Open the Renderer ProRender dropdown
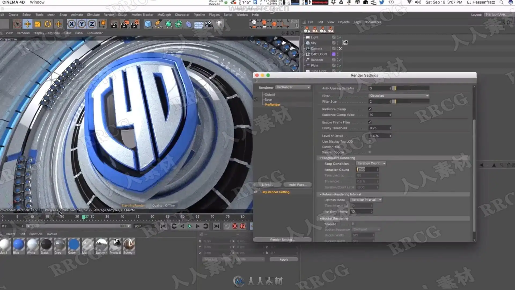 coord(293,87)
